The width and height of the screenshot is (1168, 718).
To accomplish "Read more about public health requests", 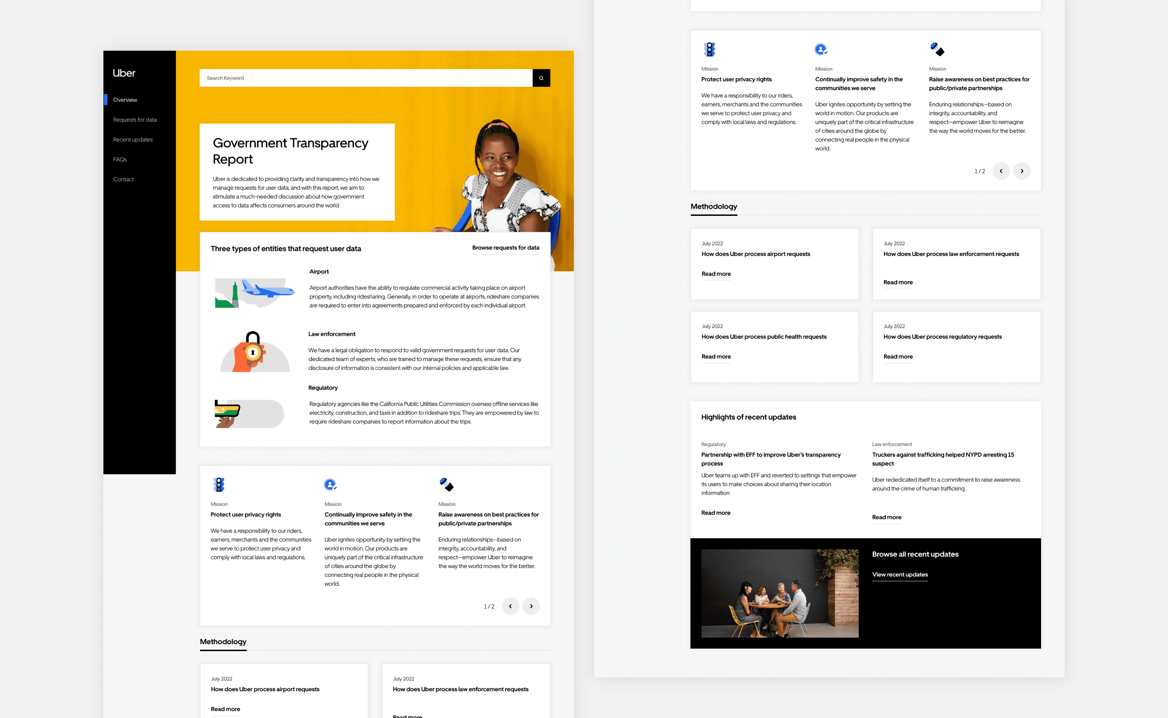I will coord(716,357).
